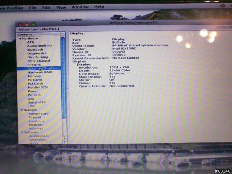Click the resolution value 1024 x 768

pos(119,67)
